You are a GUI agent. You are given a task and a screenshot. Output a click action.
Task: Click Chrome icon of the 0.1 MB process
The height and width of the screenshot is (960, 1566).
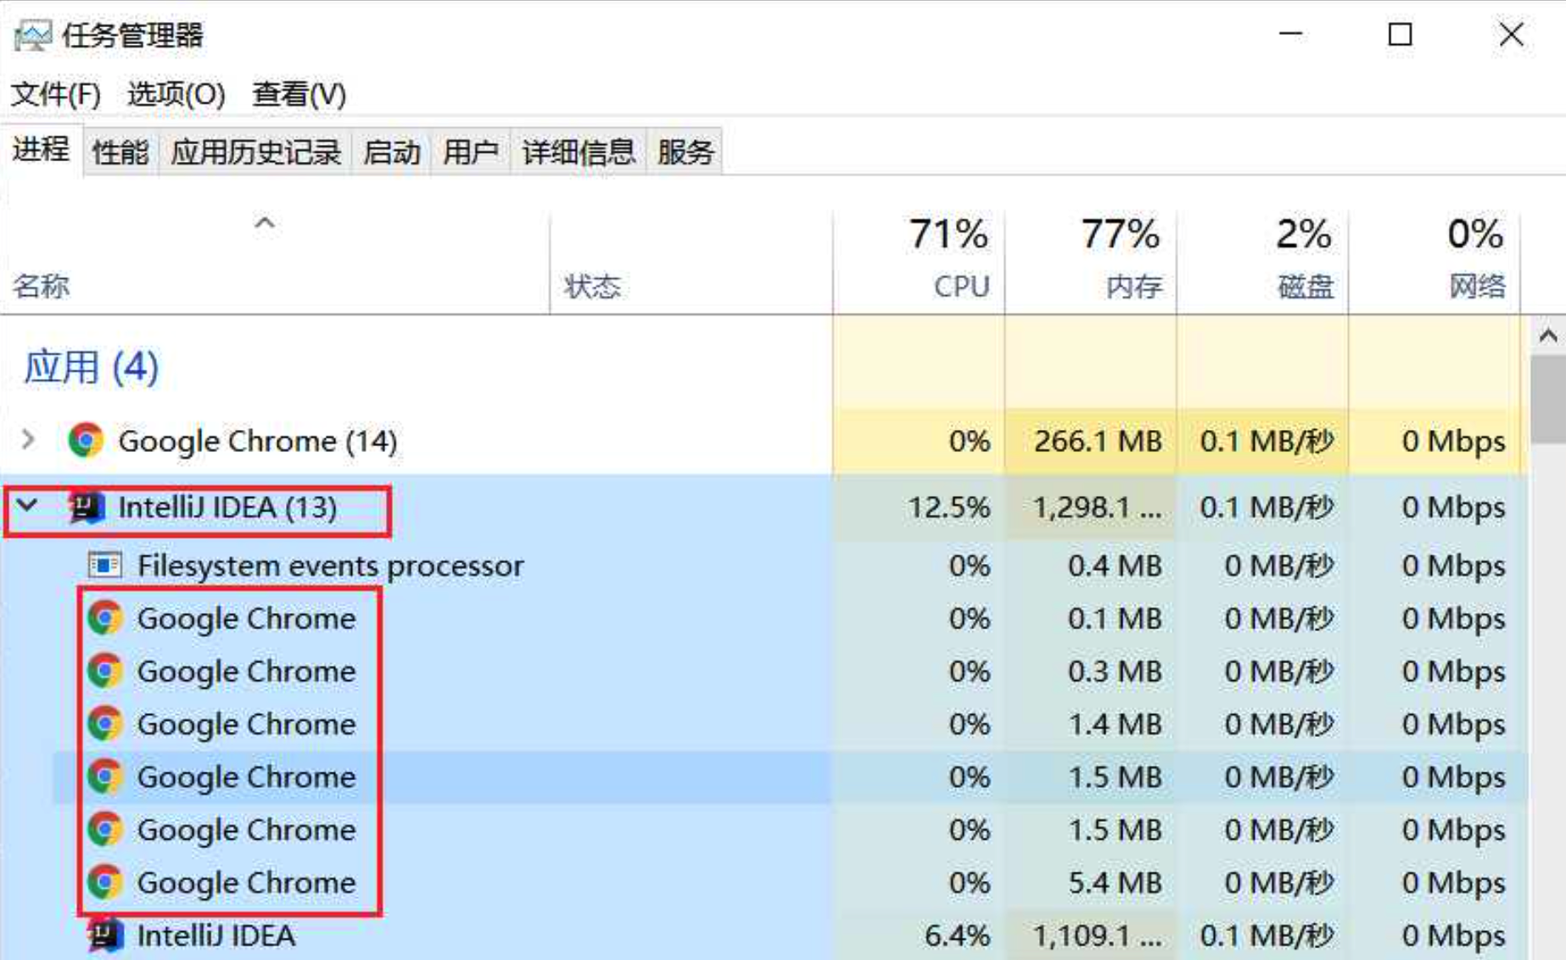(105, 618)
